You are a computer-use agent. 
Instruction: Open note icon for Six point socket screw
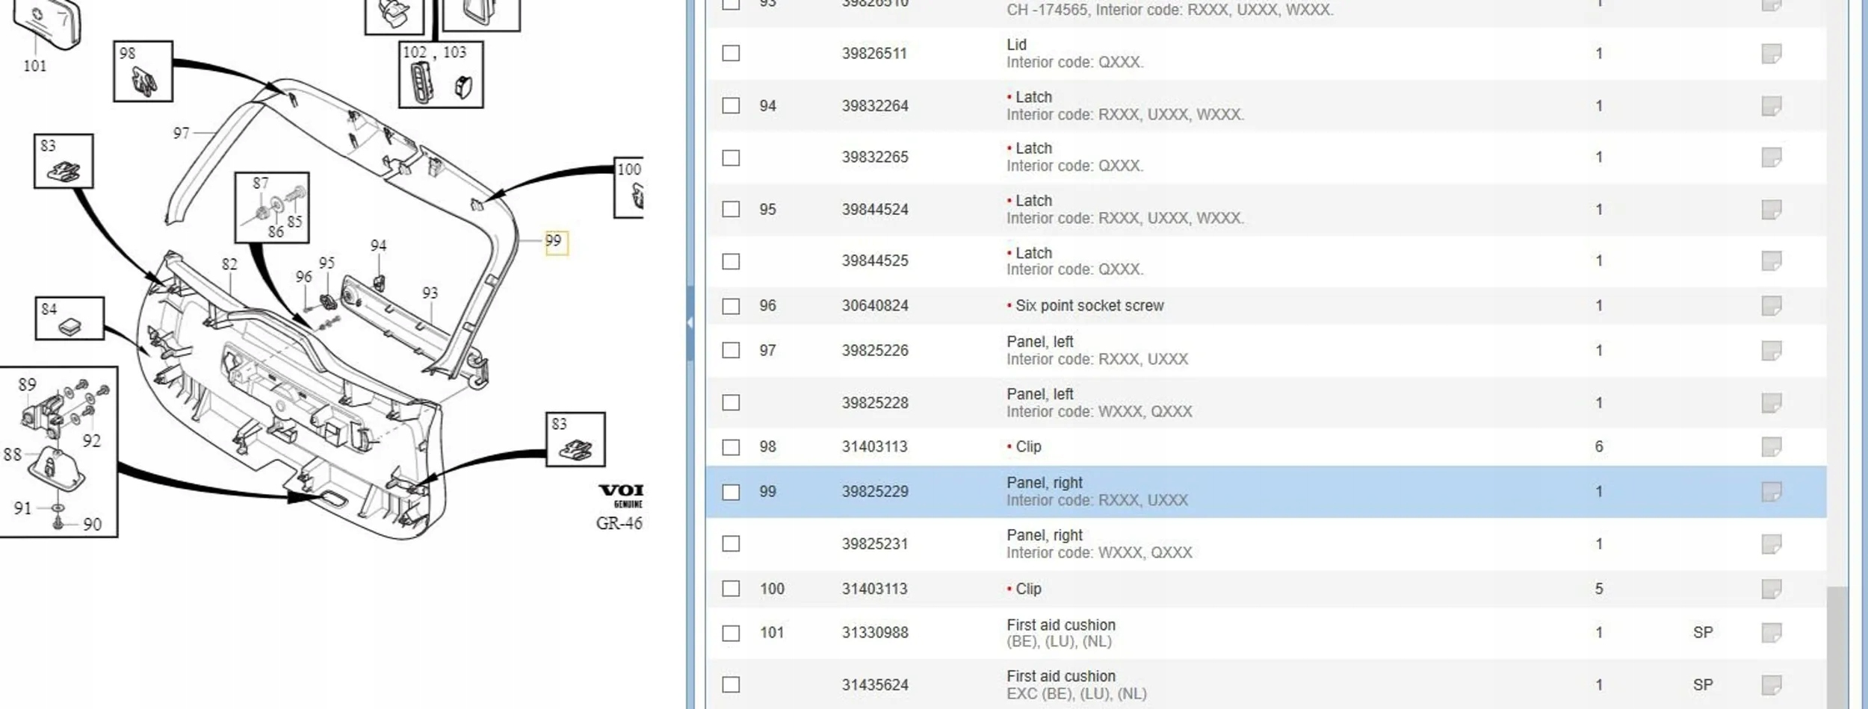pos(1771,306)
